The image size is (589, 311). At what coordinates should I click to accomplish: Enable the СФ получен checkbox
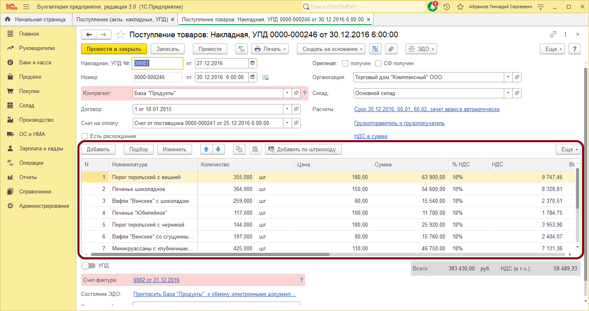378,64
